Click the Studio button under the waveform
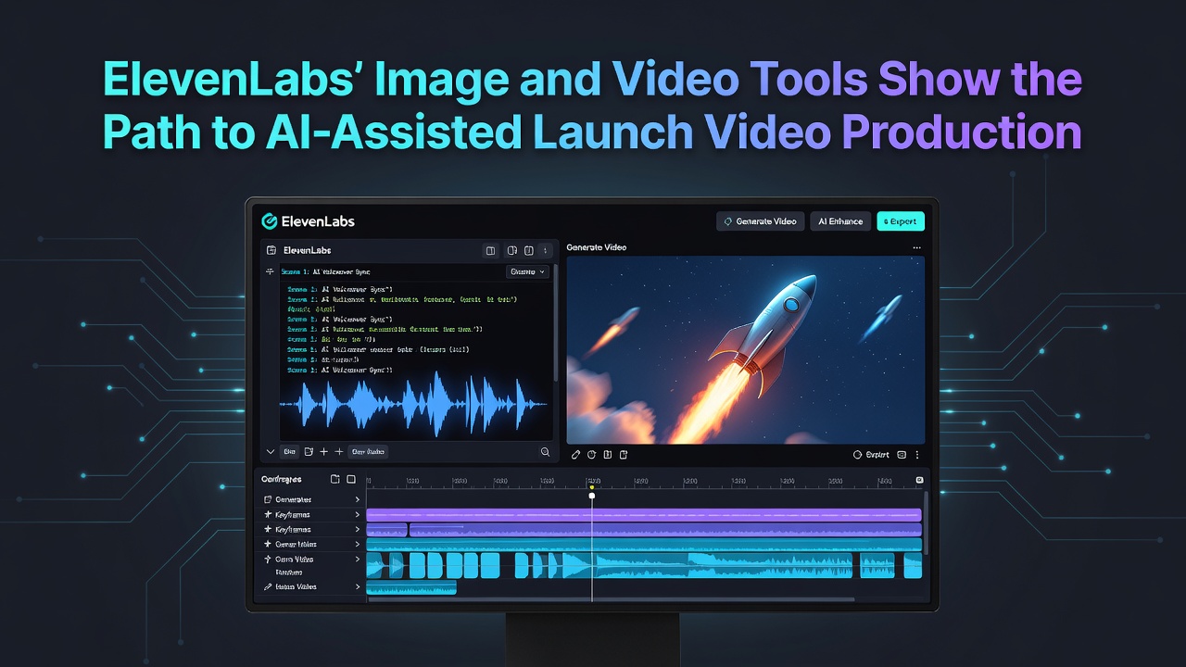Viewport: 1186px width, 667px height. (368, 452)
